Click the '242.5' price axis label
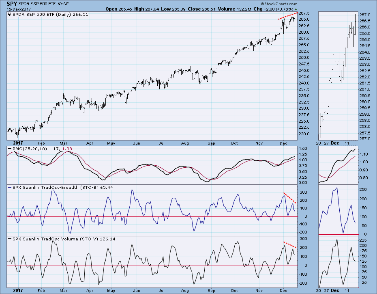 tap(304, 77)
